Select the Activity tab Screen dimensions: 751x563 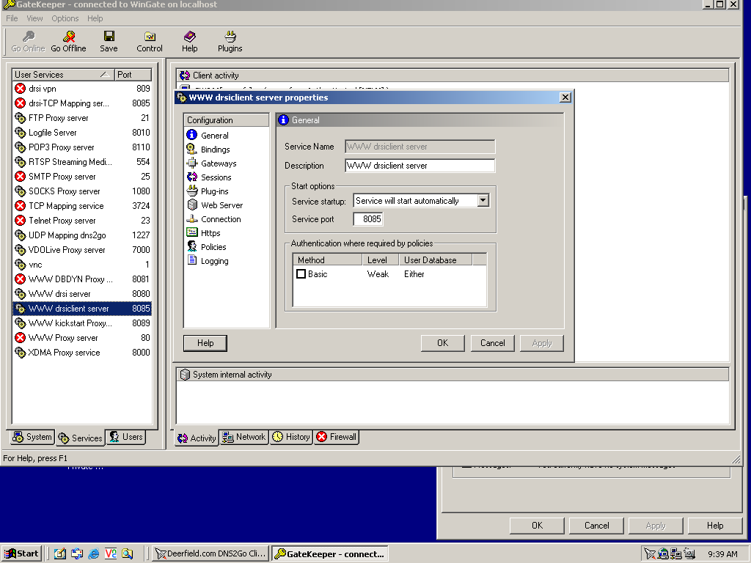coord(197,438)
